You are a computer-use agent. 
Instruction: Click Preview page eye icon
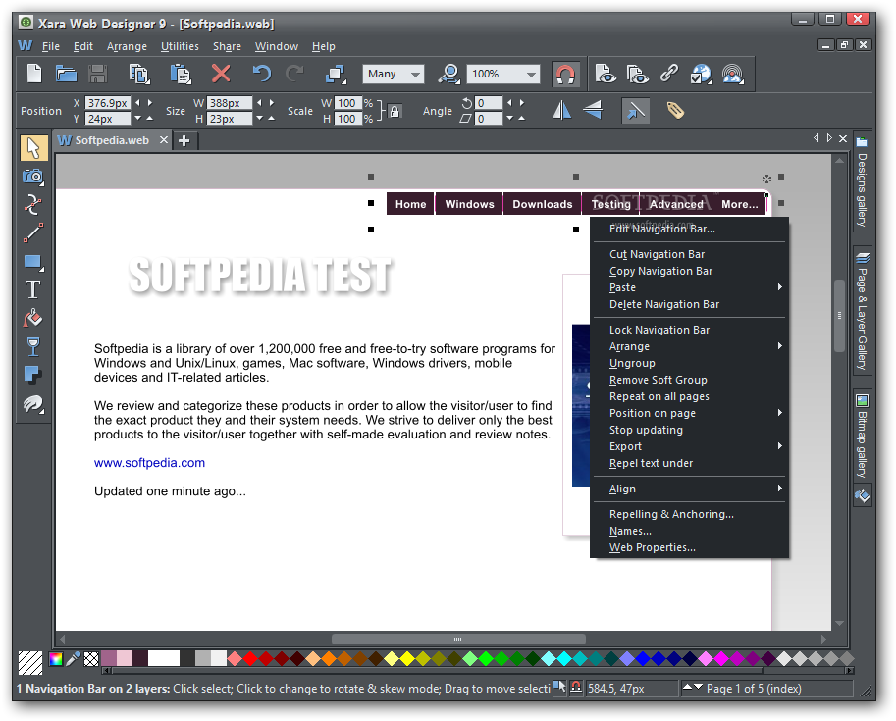click(606, 74)
